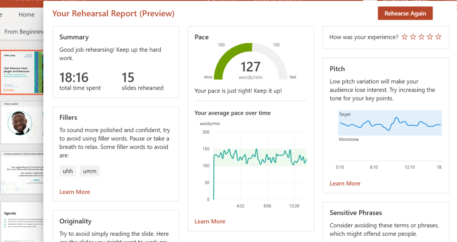Click the Rehearse Again button
The image size is (457, 242).
405,13
